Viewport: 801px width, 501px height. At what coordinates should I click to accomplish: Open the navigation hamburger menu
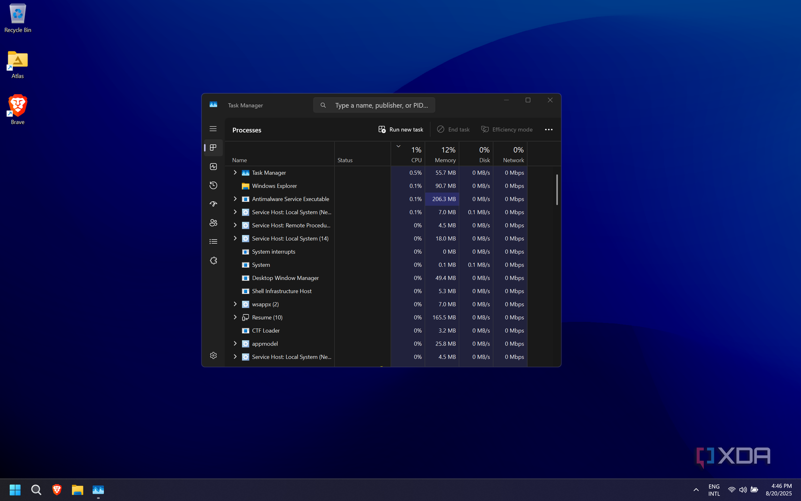213,128
